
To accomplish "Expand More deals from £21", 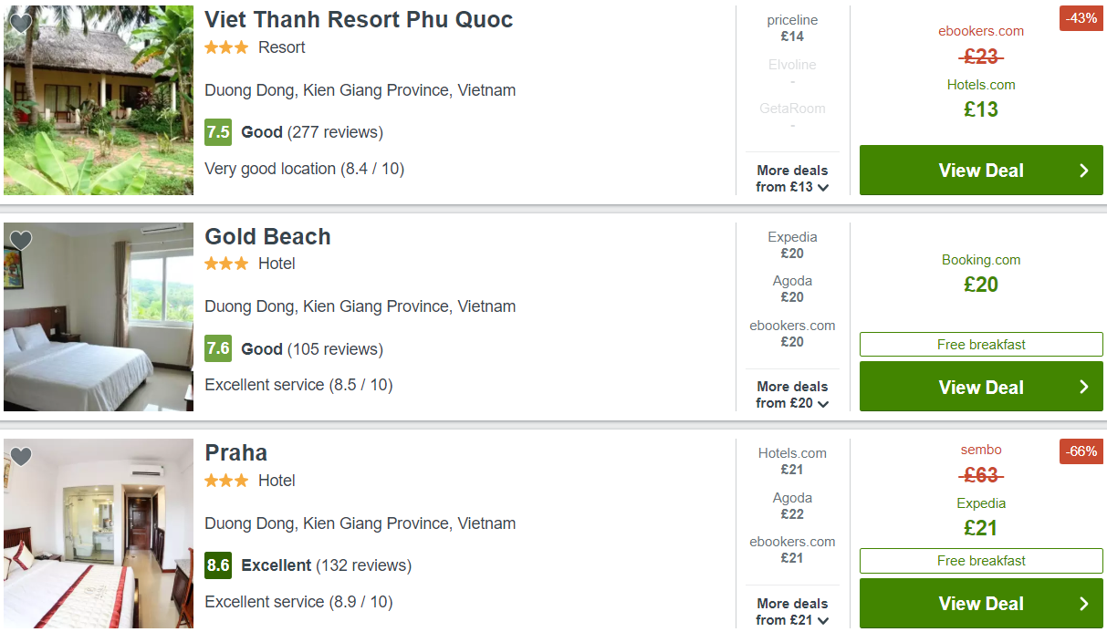I will point(792,612).
